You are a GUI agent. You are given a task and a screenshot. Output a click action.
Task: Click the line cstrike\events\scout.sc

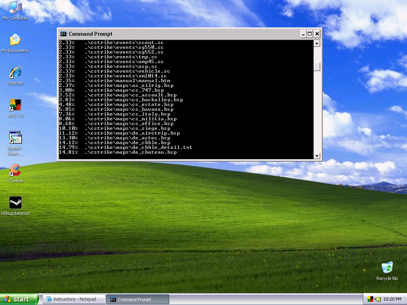pos(124,42)
